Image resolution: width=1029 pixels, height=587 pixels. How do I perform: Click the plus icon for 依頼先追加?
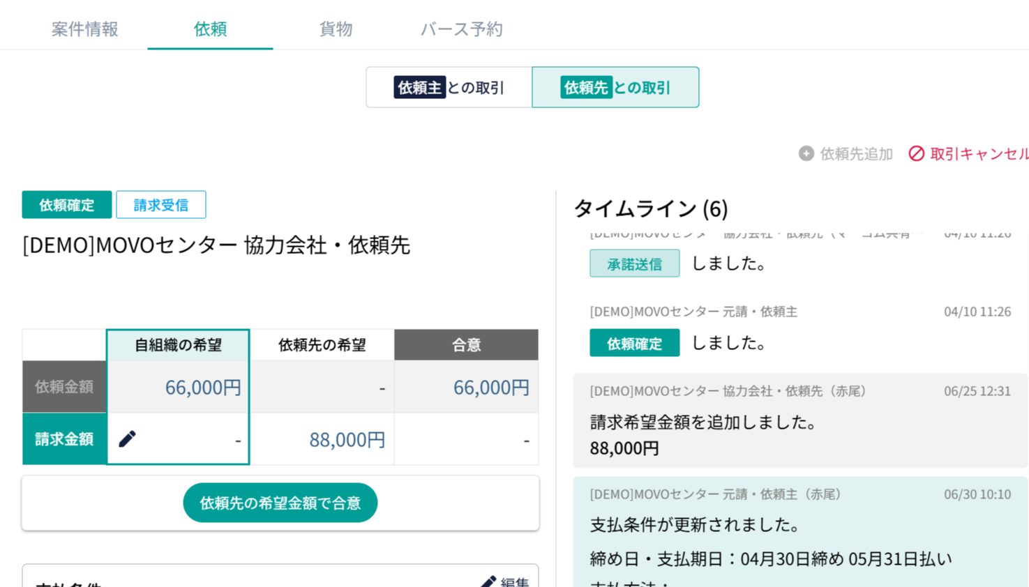[x=806, y=153]
